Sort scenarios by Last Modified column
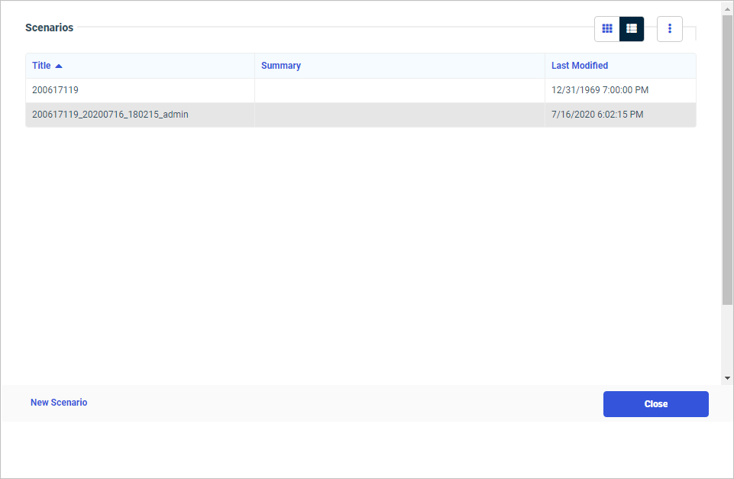The height and width of the screenshot is (479, 734). [580, 65]
